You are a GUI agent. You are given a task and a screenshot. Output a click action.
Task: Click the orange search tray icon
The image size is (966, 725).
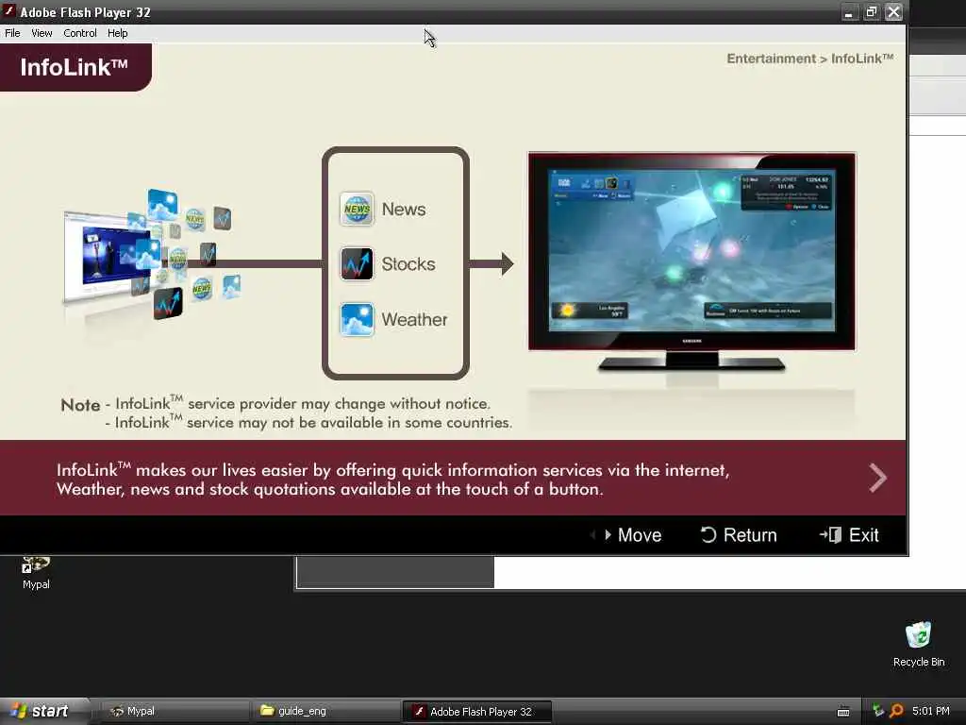896,711
